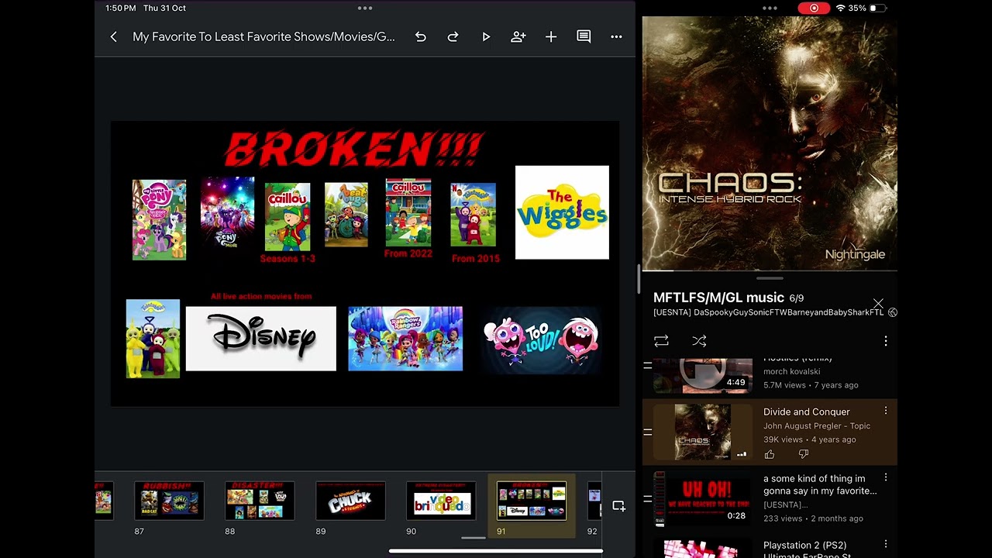
Task: Check the Wi-Fi status icon
Action: point(841,8)
